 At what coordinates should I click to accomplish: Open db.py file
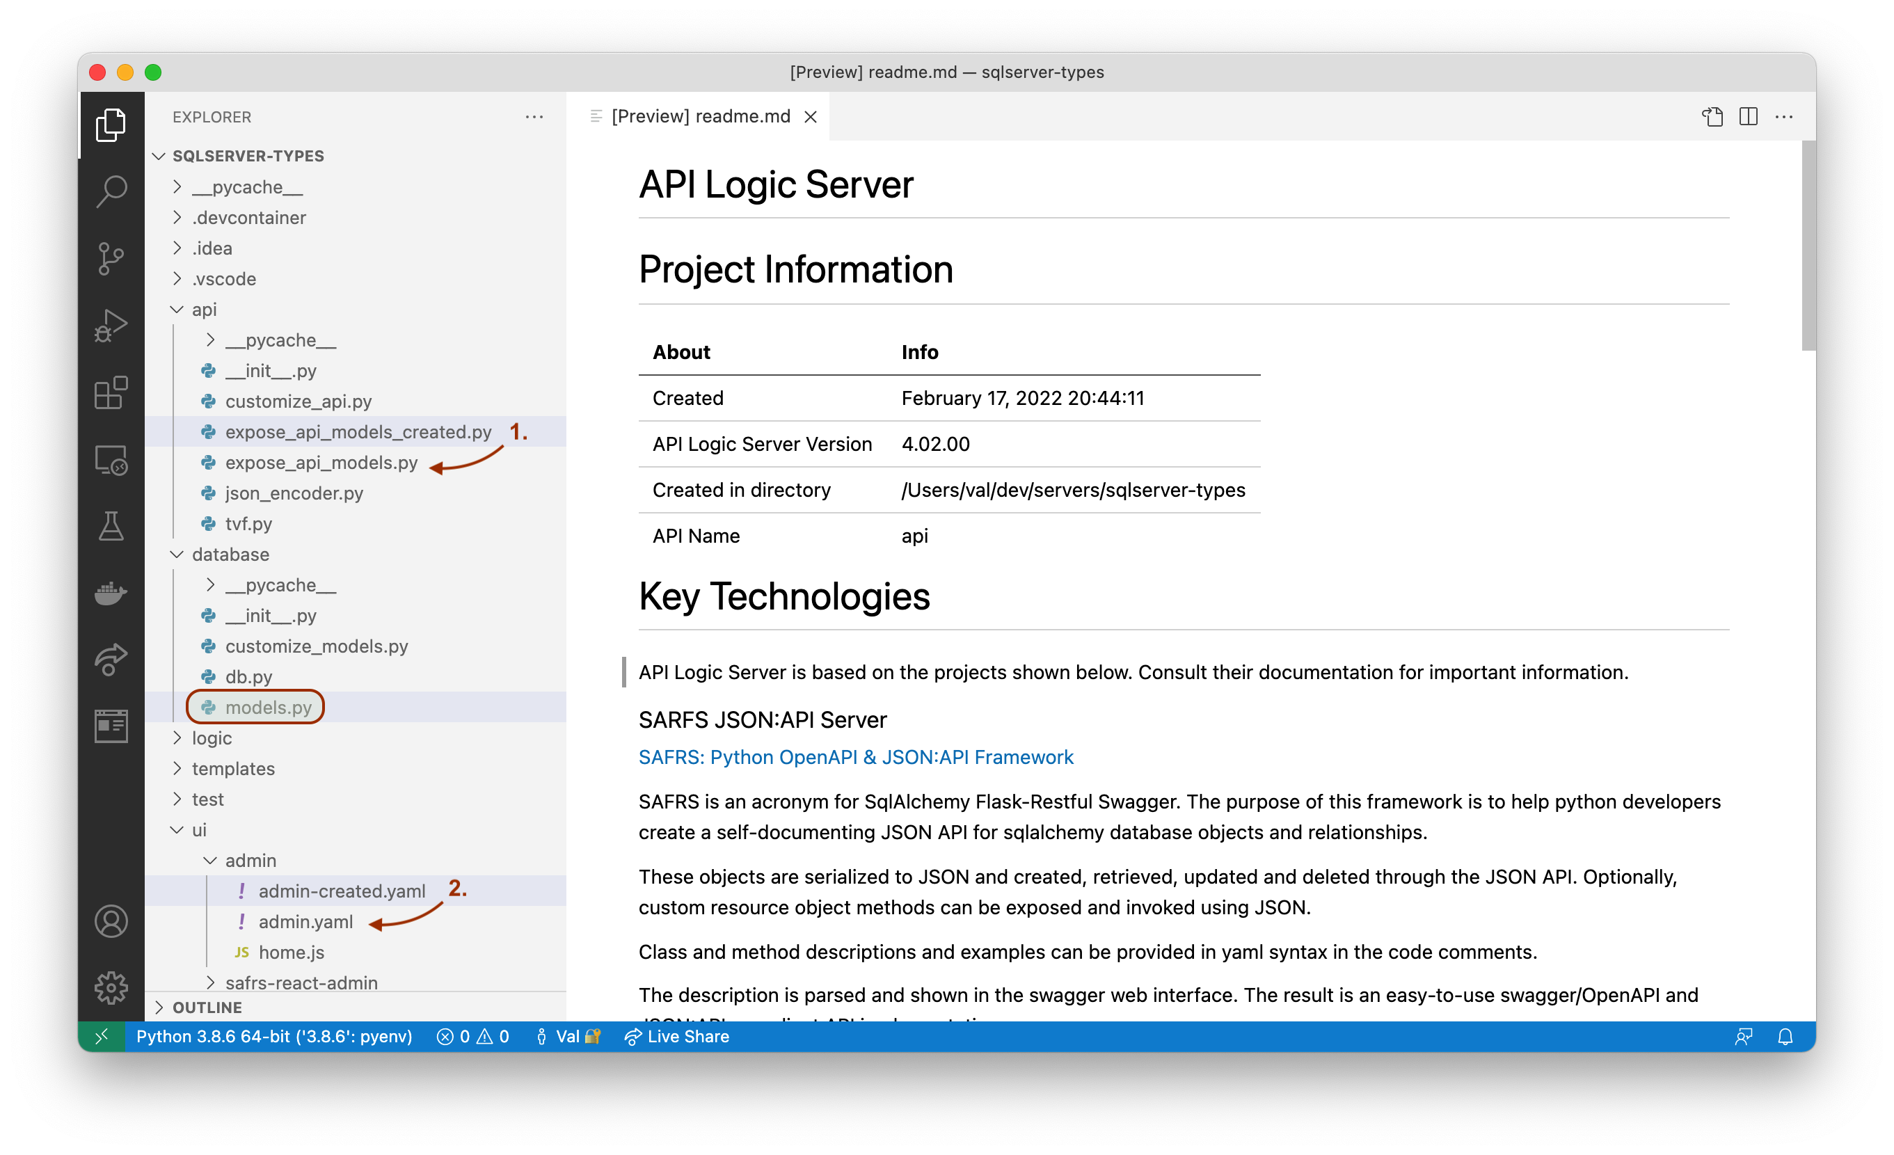click(x=355, y=677)
